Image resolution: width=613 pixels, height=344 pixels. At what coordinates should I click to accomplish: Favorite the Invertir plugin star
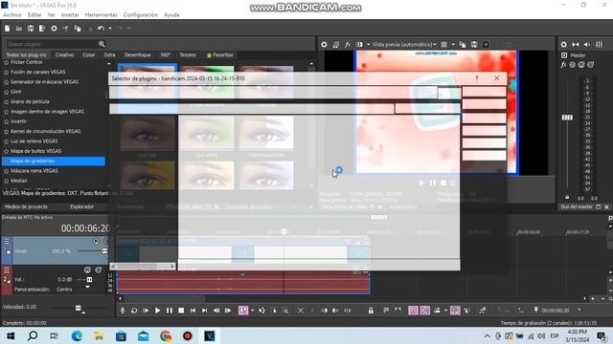pos(7,121)
